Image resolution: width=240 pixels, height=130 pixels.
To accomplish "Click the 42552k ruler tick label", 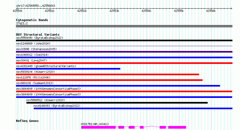I will click(82, 11).
